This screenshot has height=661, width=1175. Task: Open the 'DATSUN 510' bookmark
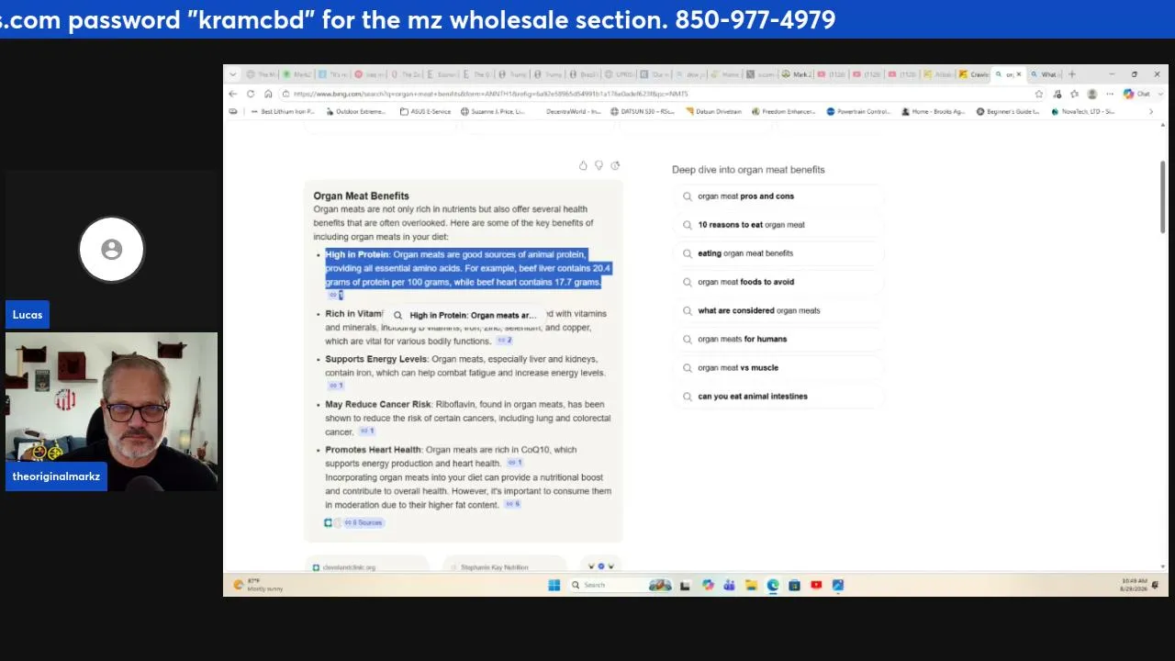642,112
